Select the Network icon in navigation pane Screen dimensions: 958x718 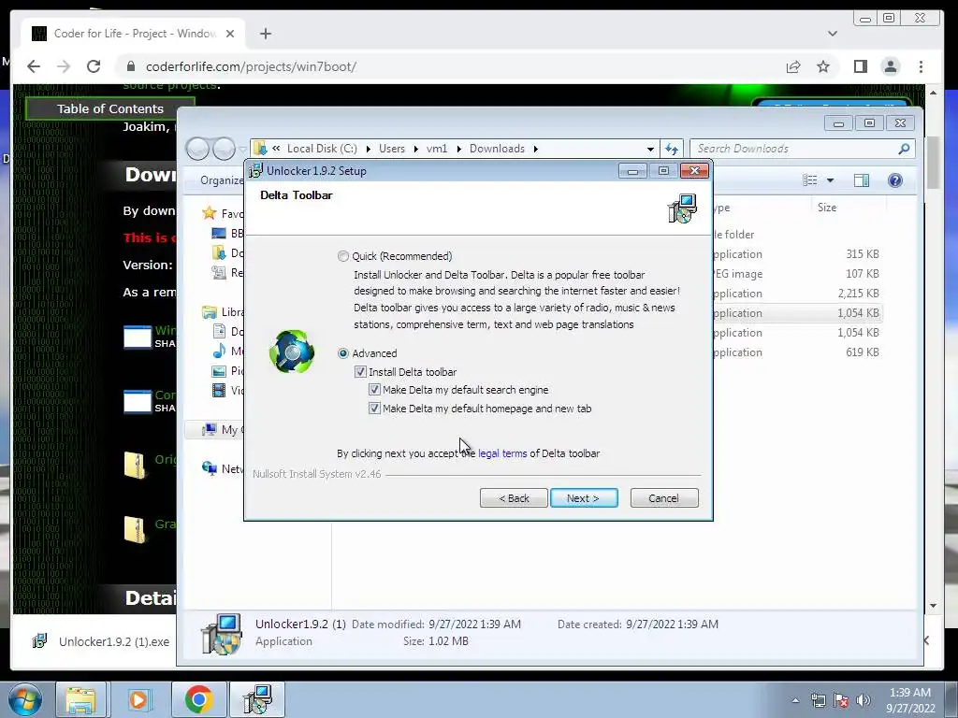coord(209,468)
